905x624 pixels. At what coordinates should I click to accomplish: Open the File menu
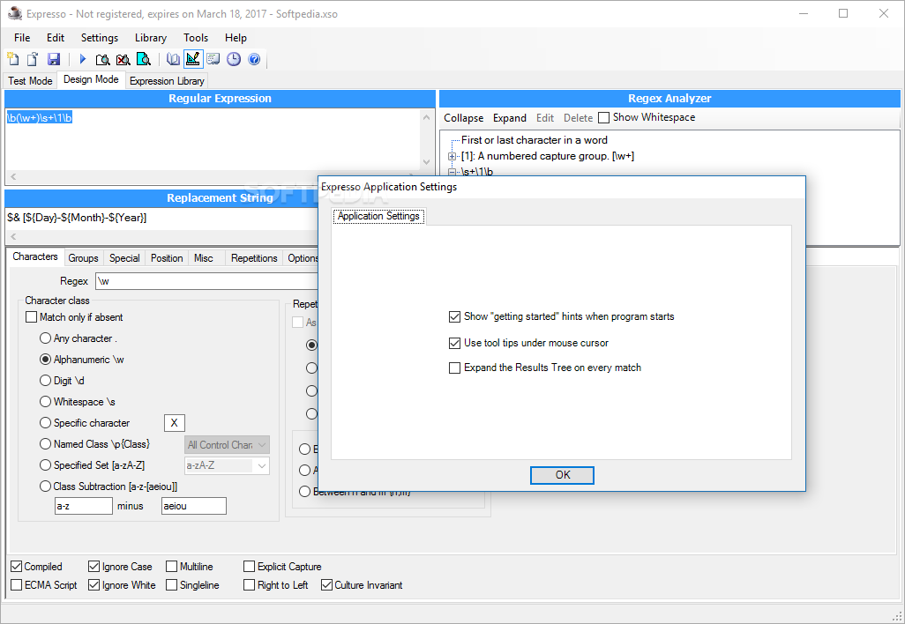point(22,38)
